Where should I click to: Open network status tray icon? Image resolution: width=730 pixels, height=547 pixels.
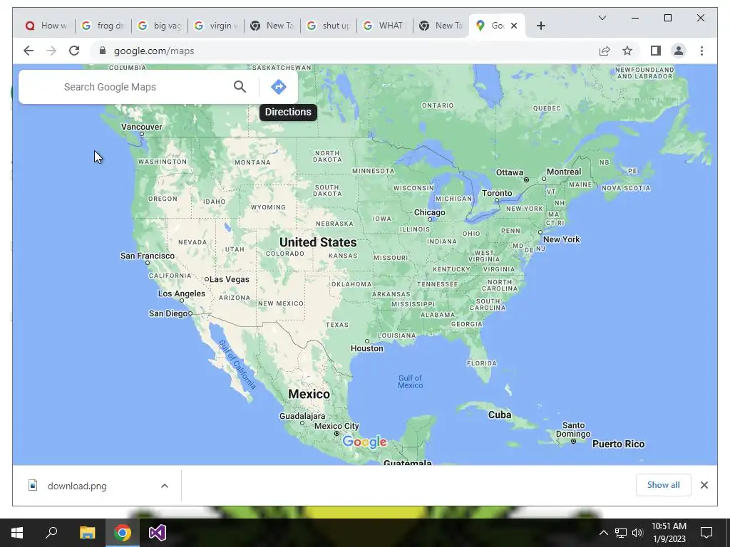[x=621, y=533]
